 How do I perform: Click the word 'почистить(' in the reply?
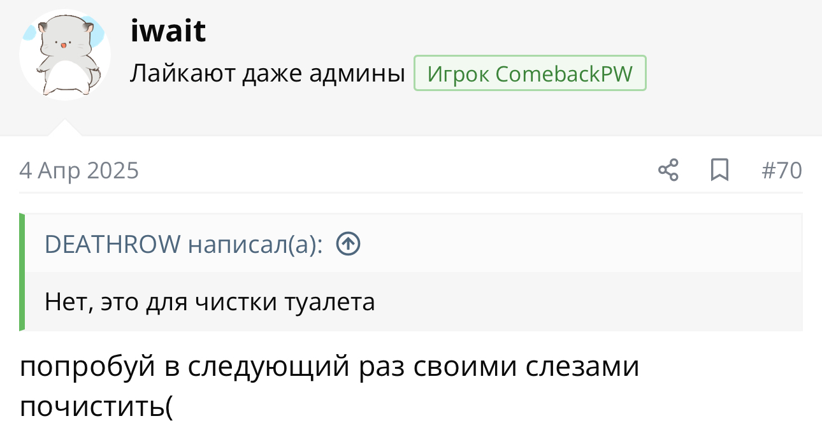click(96, 406)
